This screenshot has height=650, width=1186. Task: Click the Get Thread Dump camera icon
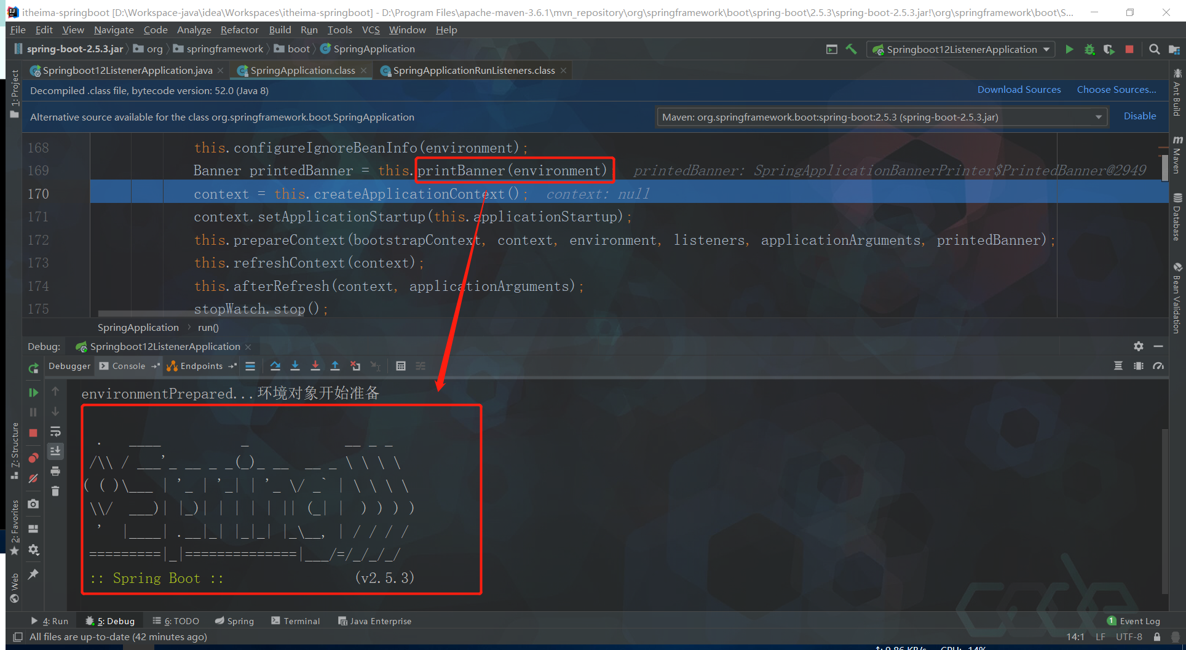point(33,504)
